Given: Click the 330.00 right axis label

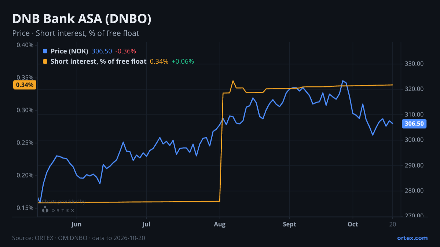Looking at the screenshot, I should (414, 64).
